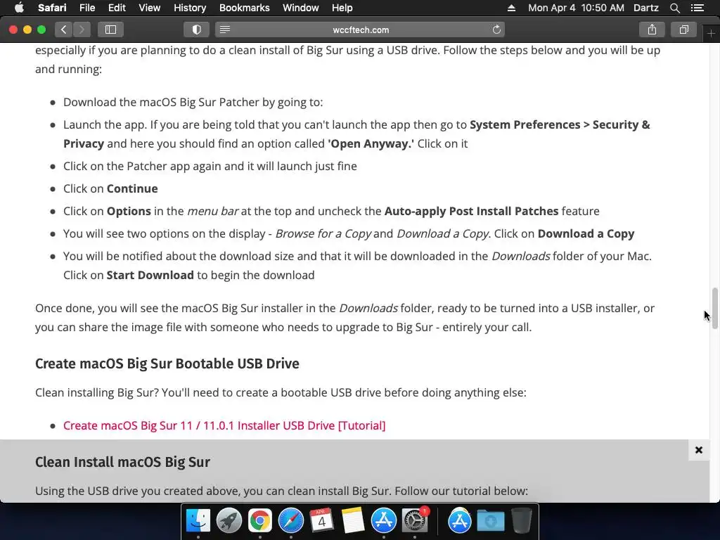
Task: Open App Store from the dock
Action: point(383,520)
